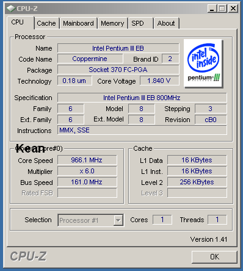
Task: Click the Specification field text
Action: coord(142,98)
